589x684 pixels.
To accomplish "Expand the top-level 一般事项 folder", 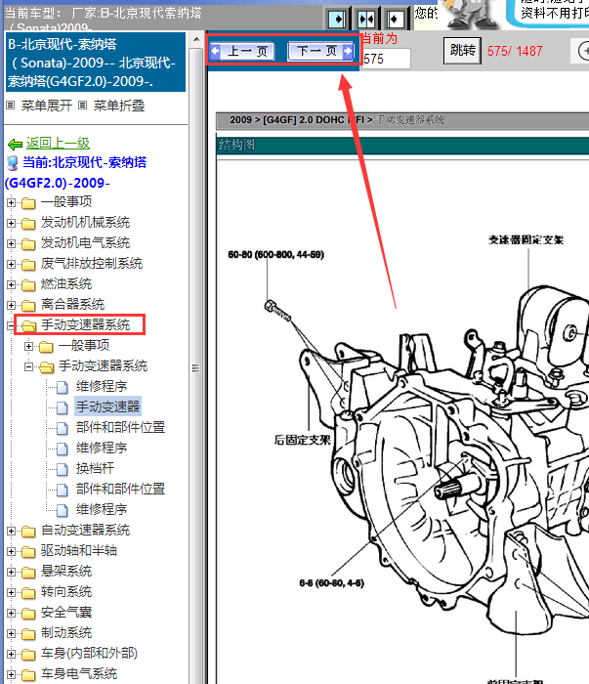I will click(x=12, y=202).
